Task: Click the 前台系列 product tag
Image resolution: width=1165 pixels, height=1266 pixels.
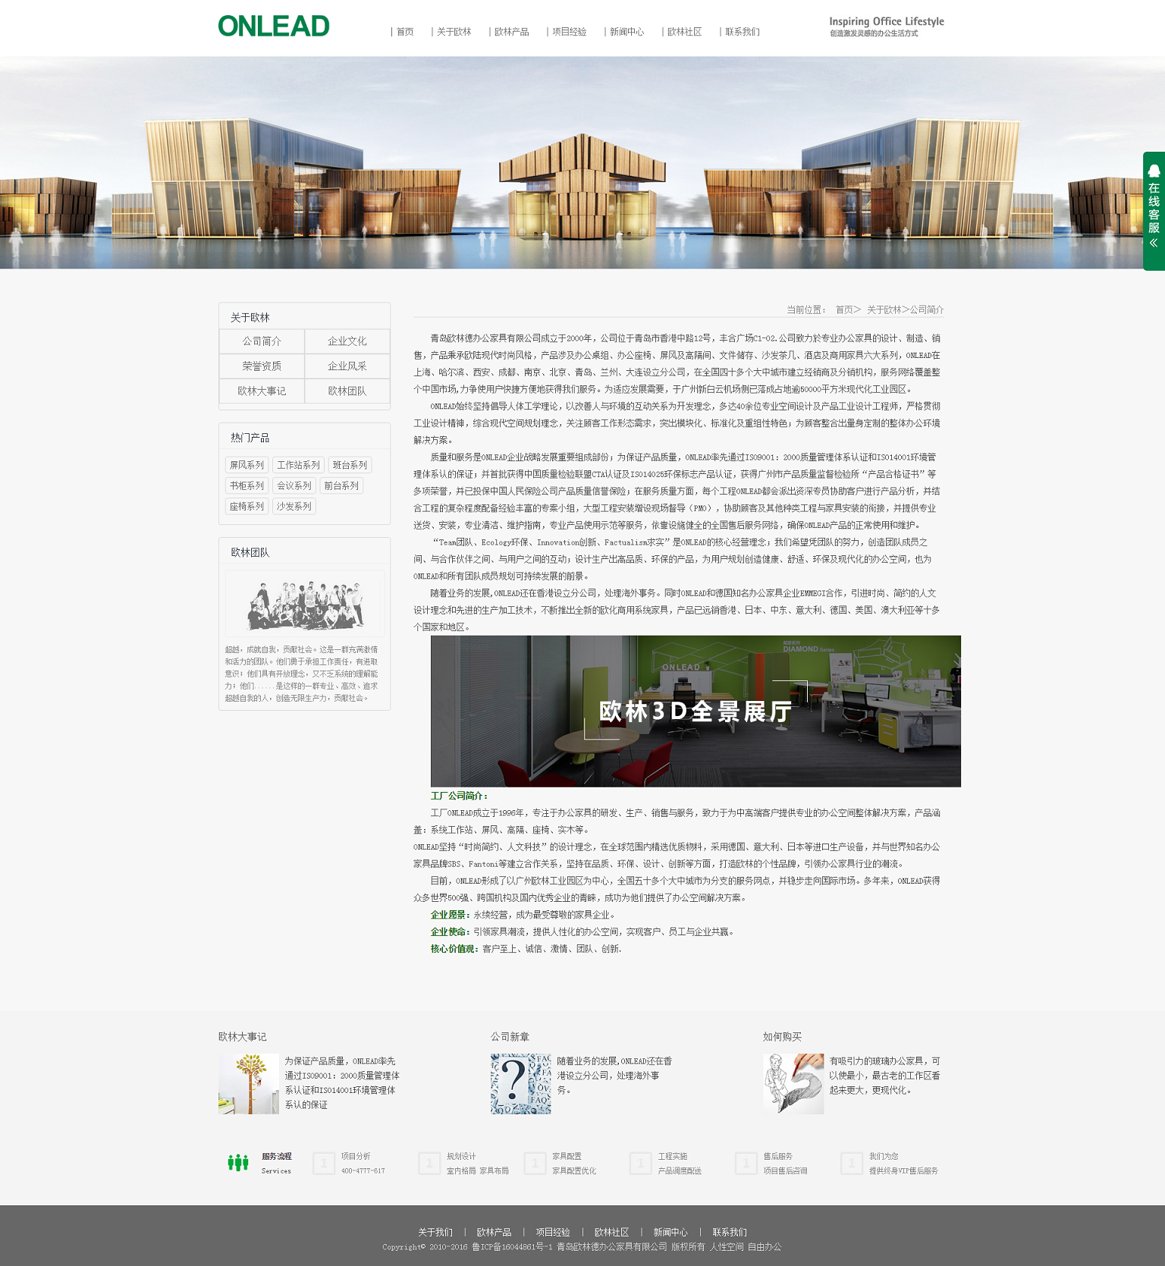Action: [x=341, y=485]
